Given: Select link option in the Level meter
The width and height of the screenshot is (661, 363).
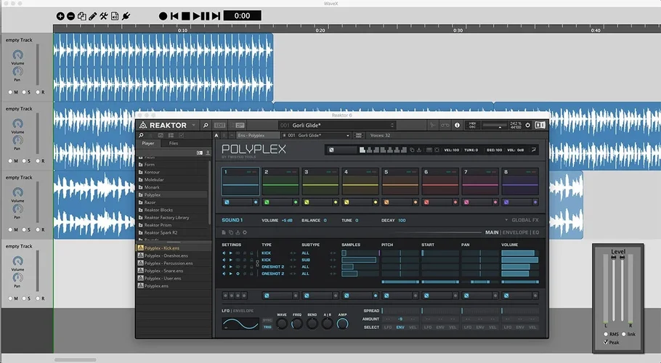Looking at the screenshot, I should (x=623, y=334).
